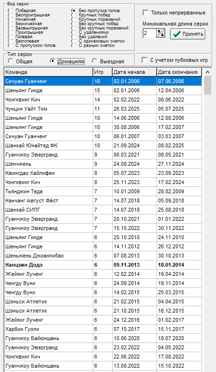Toggle the С учетом кубковых игр checkbox
The image size is (216, 372).
144,60
